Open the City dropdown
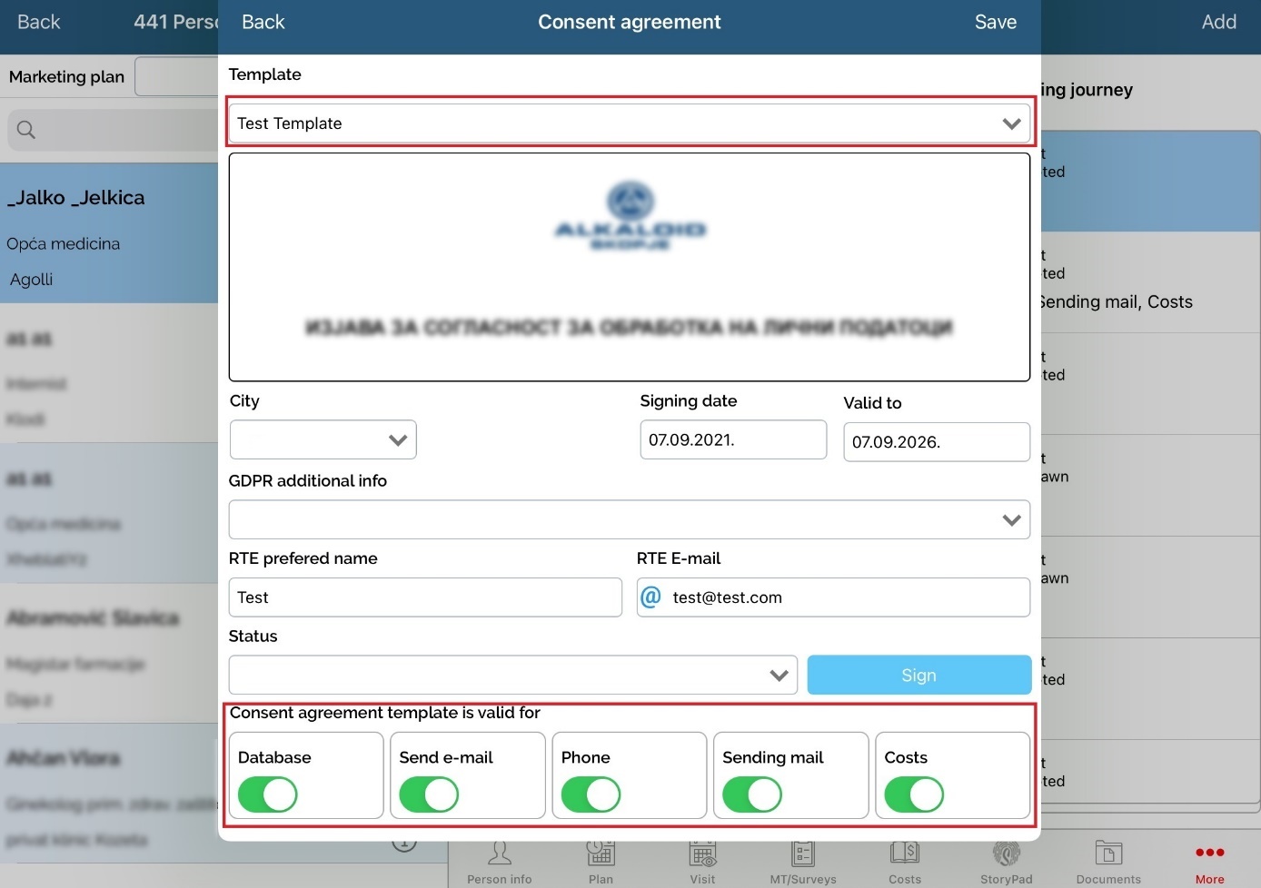This screenshot has width=1261, height=888. click(323, 439)
